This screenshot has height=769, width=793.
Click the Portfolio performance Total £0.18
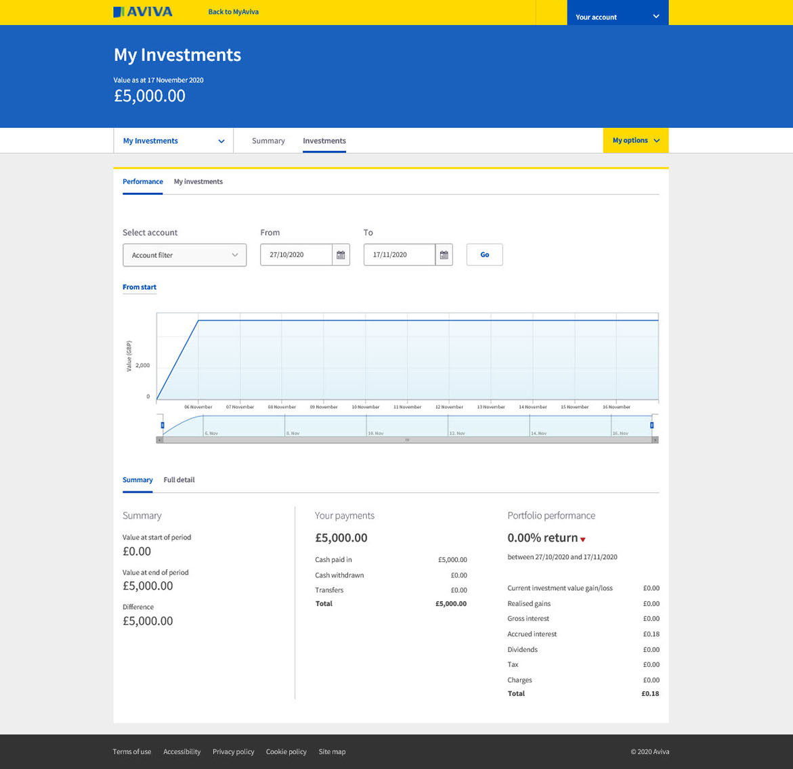point(650,694)
